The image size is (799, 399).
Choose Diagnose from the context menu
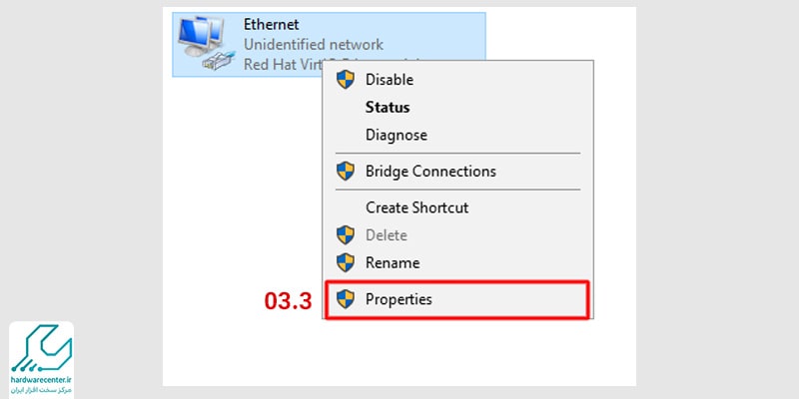[x=457, y=135]
